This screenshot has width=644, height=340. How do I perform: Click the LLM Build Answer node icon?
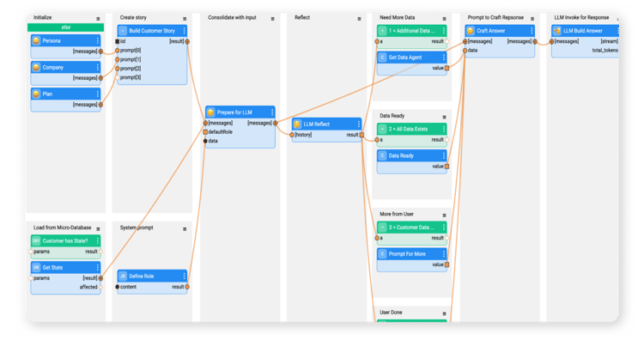[x=557, y=31]
